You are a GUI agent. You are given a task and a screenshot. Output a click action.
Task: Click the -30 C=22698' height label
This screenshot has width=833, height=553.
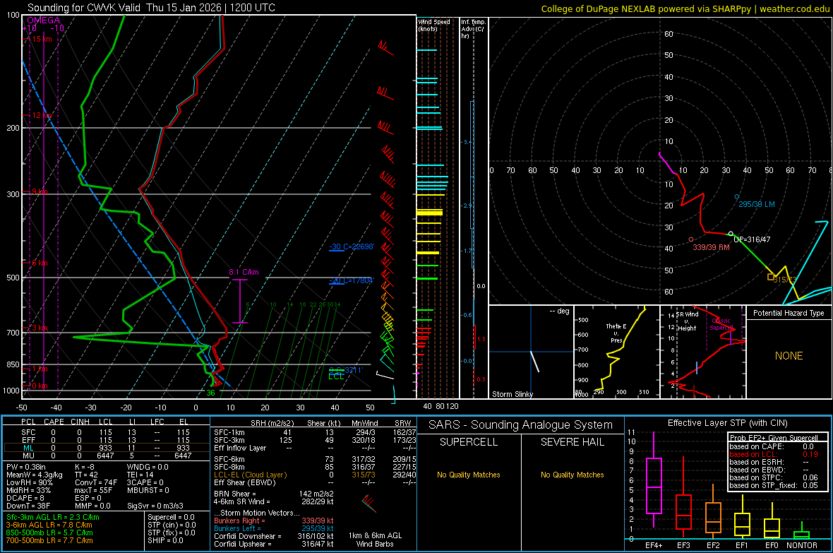[352, 246]
